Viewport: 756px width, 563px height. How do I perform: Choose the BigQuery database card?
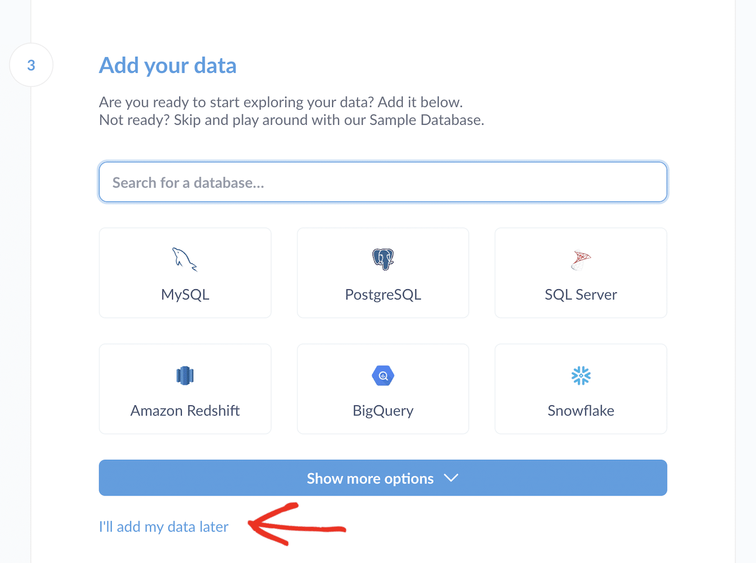click(382, 389)
